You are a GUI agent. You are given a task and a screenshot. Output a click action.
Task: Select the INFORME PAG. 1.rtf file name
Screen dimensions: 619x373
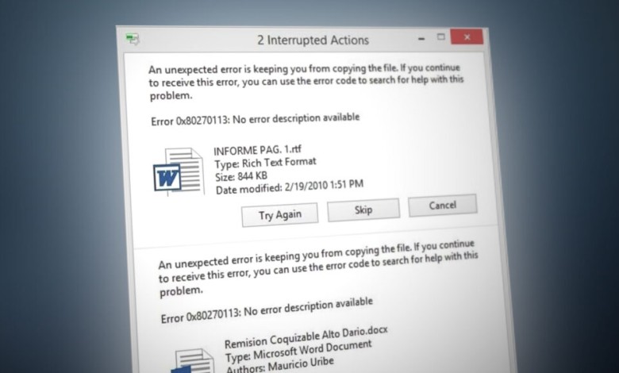(x=258, y=150)
